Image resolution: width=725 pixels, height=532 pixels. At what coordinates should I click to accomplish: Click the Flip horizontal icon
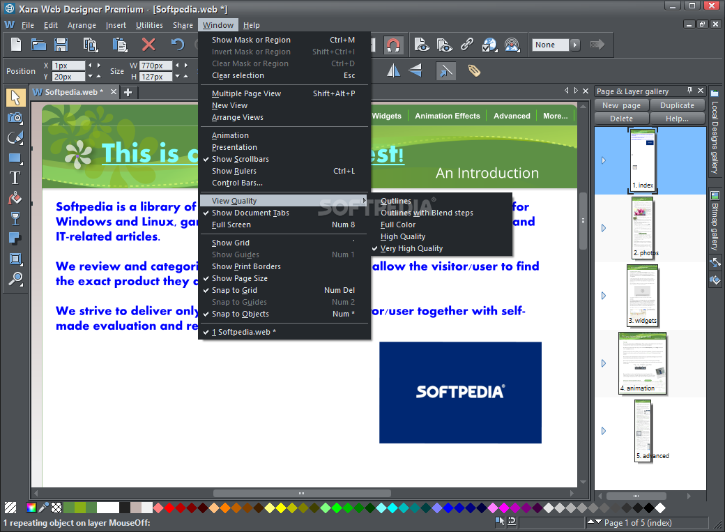[x=393, y=70]
